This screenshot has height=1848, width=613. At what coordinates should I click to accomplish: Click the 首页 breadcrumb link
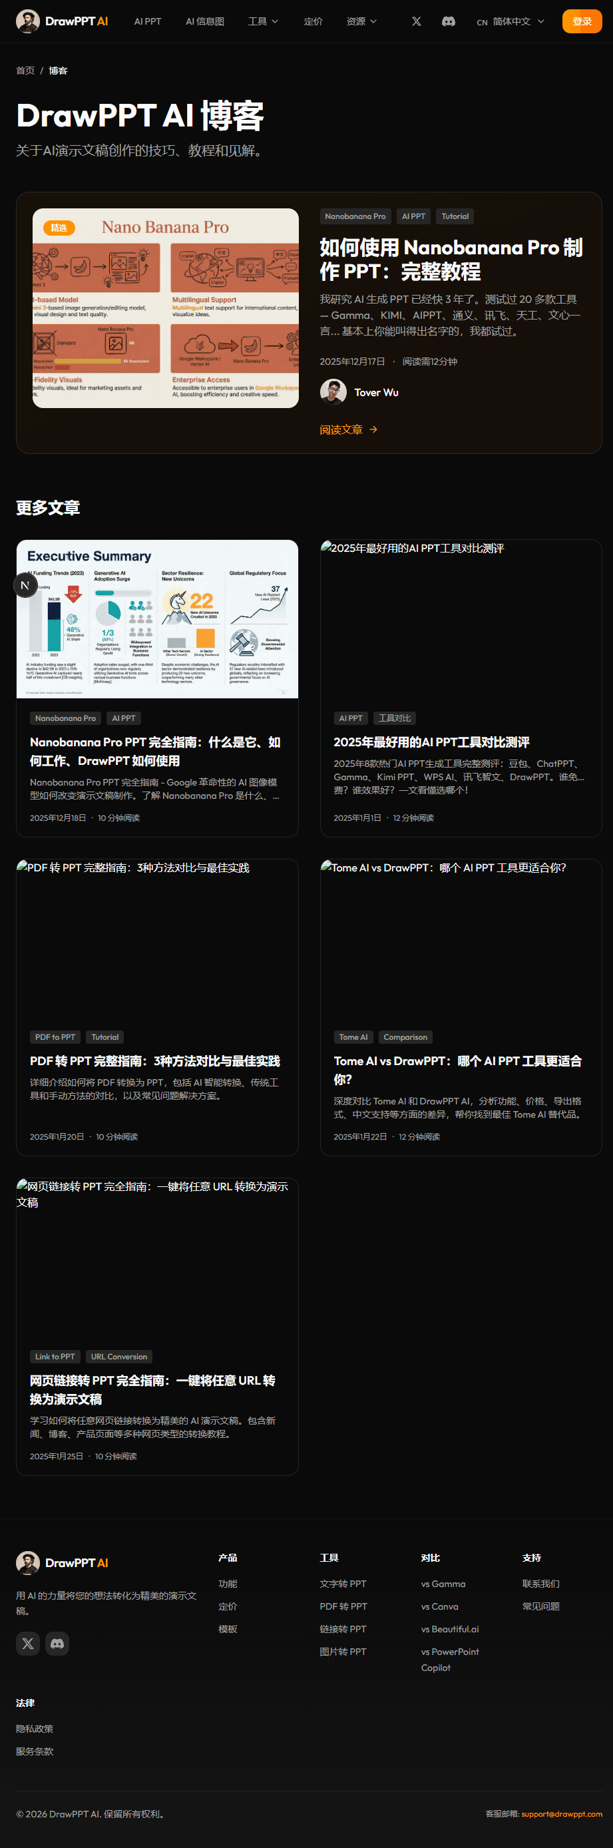[25, 71]
